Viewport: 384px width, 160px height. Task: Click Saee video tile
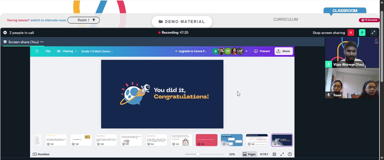352,83
